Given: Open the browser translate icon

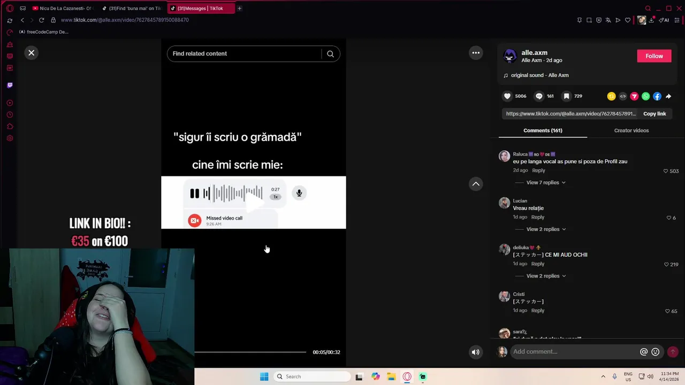Looking at the screenshot, I should point(608,20).
